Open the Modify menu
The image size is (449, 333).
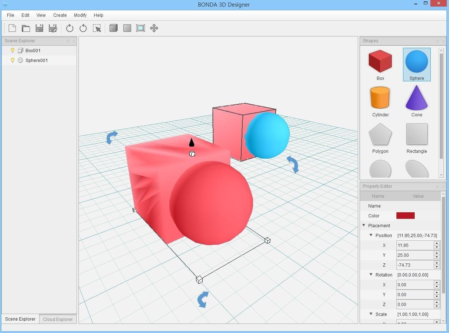pyautogui.click(x=80, y=15)
